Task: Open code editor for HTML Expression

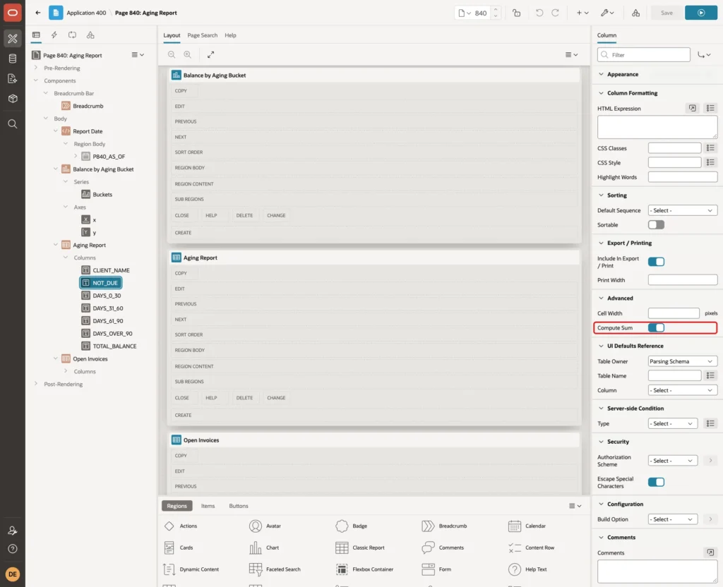Action: tap(692, 108)
